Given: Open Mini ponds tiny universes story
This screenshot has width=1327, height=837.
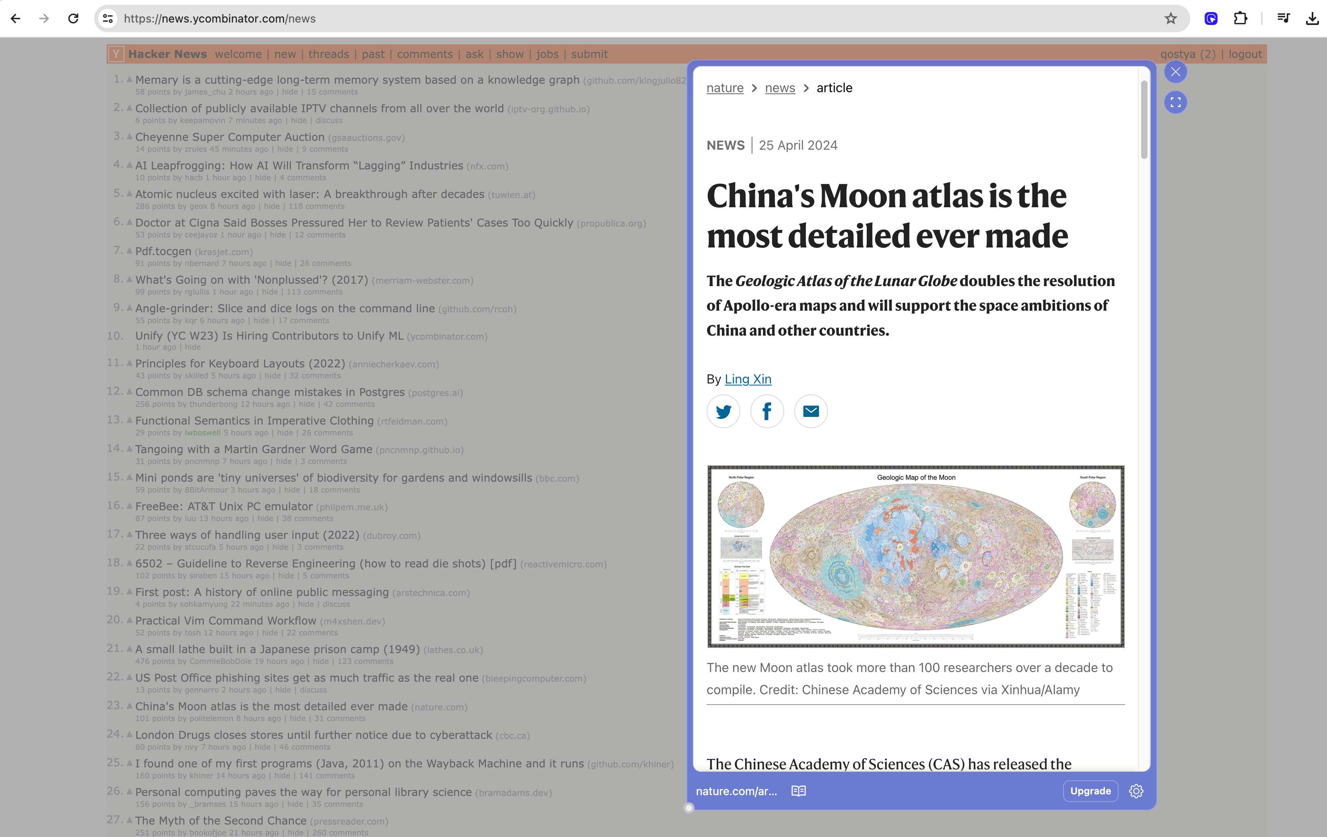Looking at the screenshot, I should 334,478.
